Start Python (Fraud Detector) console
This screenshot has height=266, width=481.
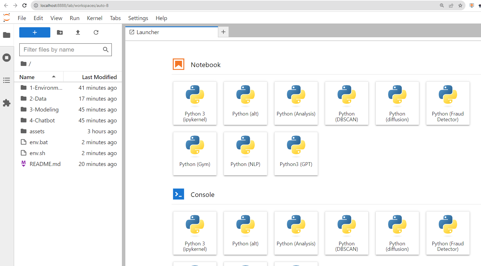[x=448, y=233]
